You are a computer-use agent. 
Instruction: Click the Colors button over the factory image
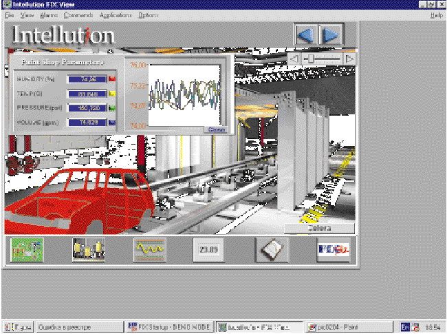319,228
